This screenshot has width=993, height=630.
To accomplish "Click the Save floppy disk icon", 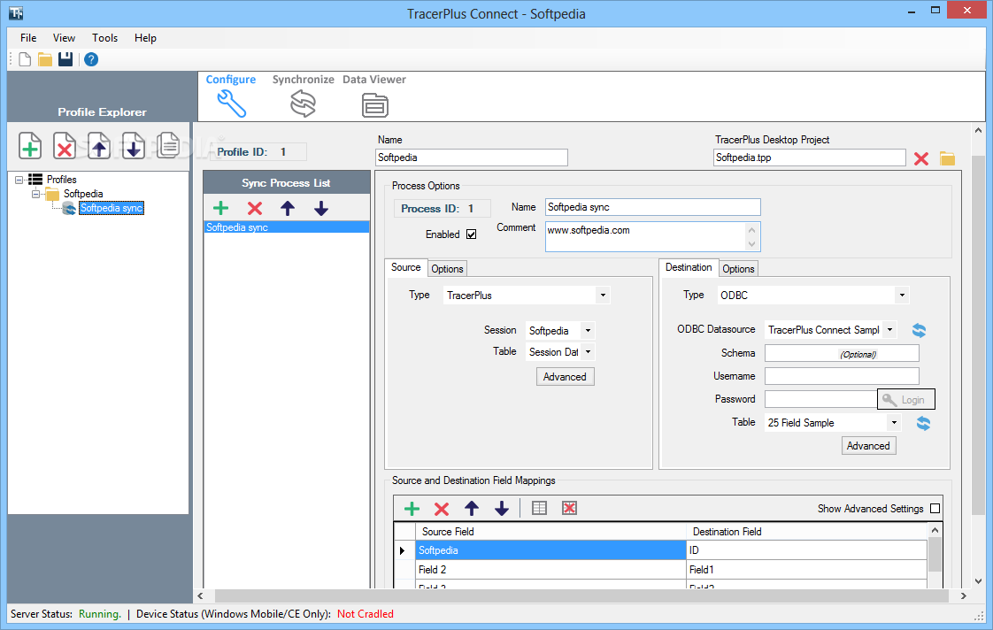I will point(65,59).
